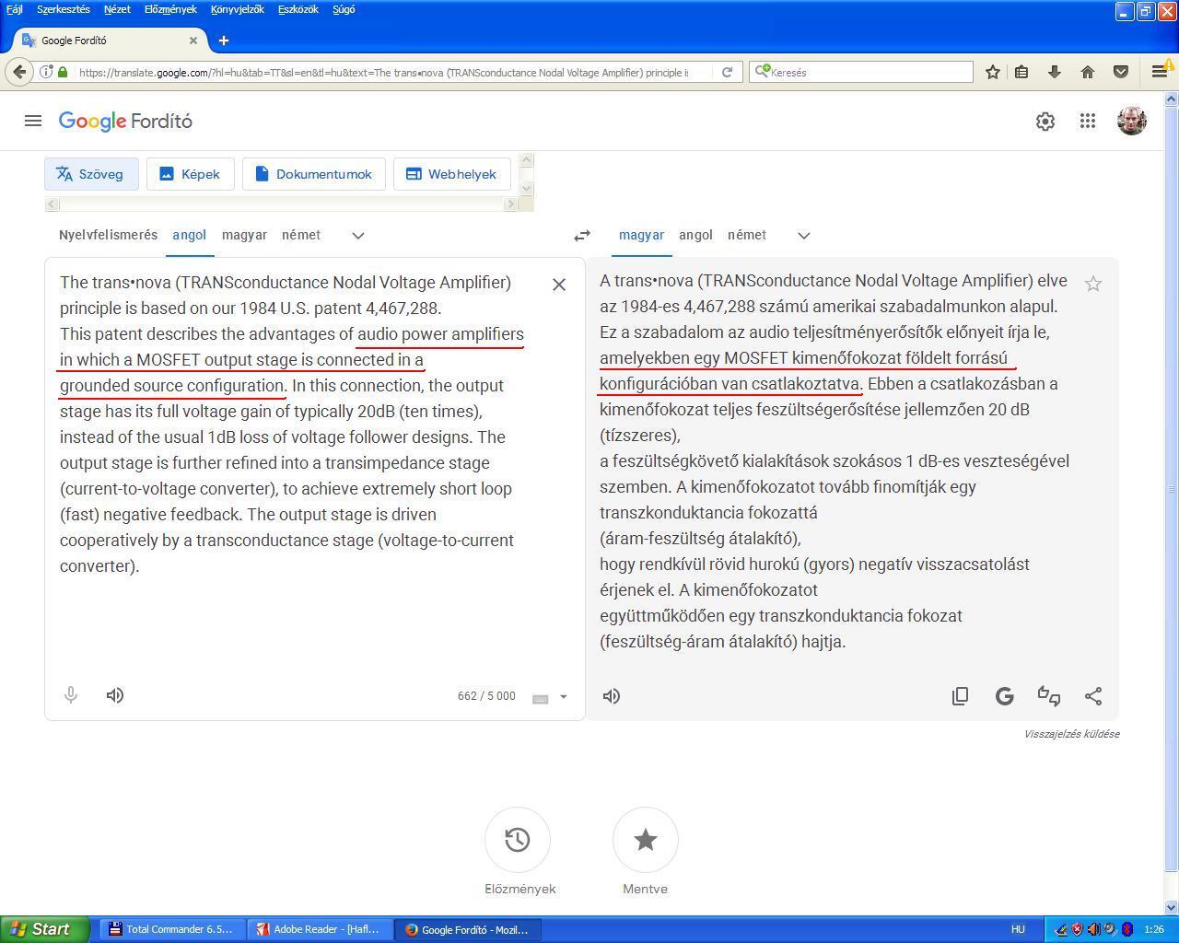
Task: Switch to Szöveg translation mode
Action: [91, 174]
